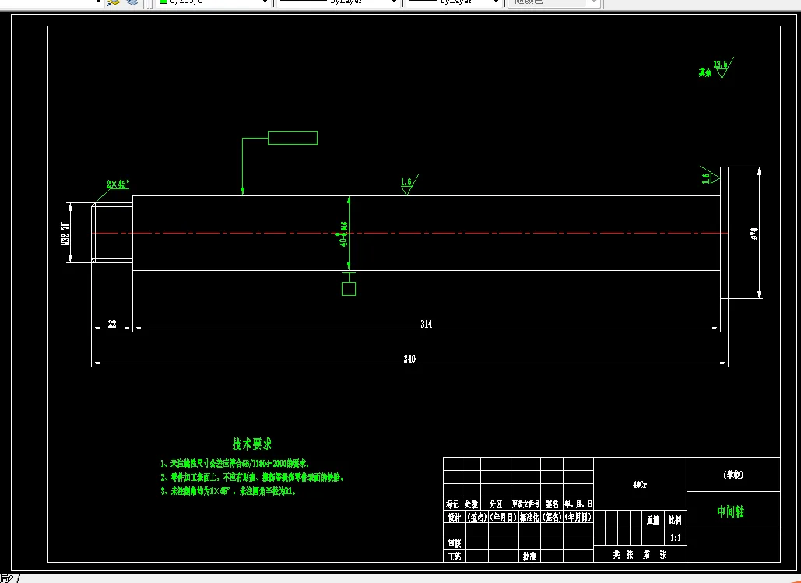Viewport: 801px width, 583px height.
Task: Select the 中间轴 part name
Action: coord(731,511)
